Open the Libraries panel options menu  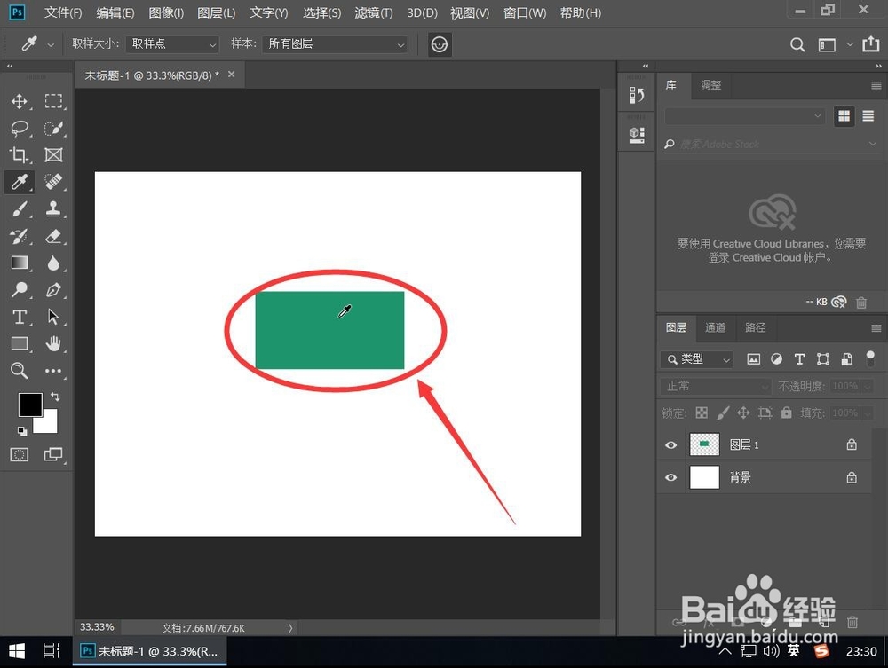[x=876, y=85]
